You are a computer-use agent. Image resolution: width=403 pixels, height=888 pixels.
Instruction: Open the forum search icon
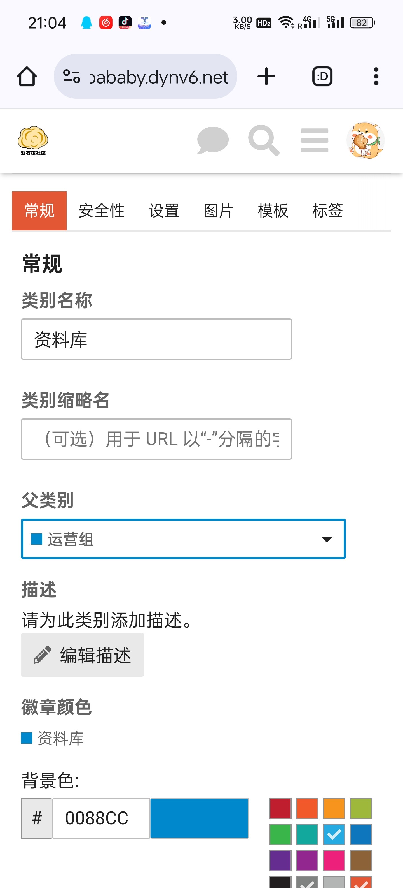point(264,140)
